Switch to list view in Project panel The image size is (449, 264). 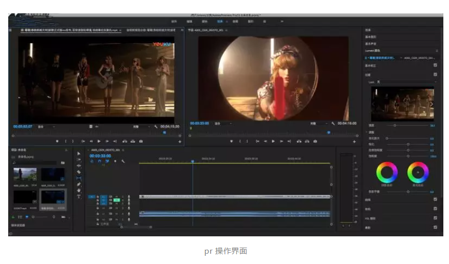click(20, 217)
